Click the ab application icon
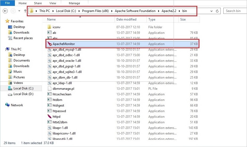The width and height of the screenshot is (247, 147). [x=49, y=32]
